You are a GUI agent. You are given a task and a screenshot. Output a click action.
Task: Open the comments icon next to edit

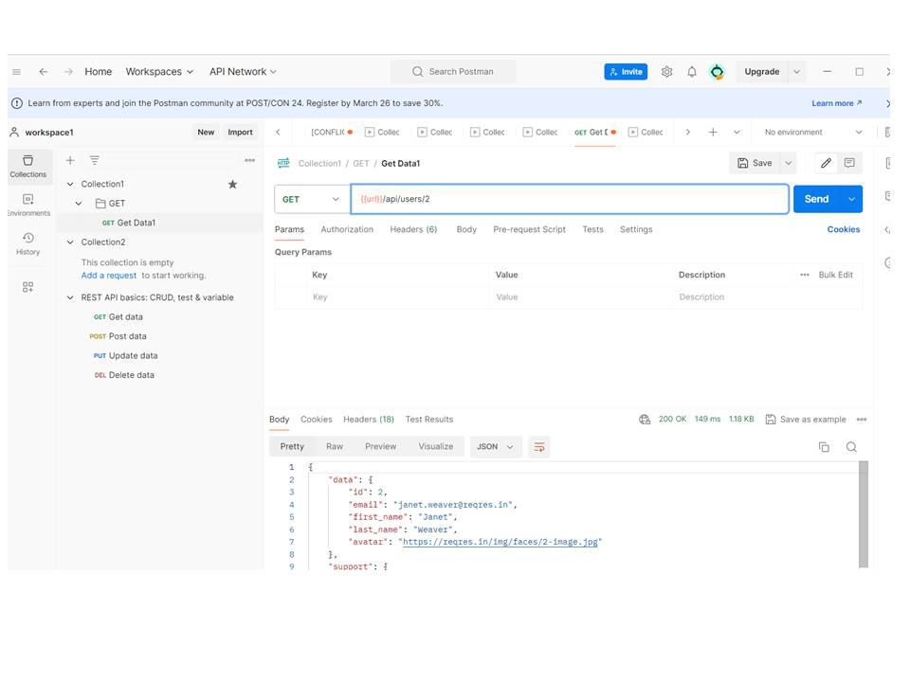(849, 163)
